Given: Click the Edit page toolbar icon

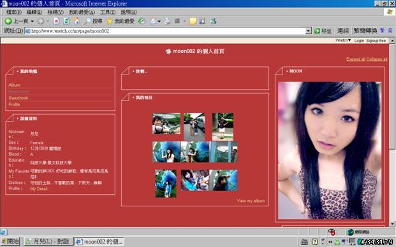Looking at the screenshot, I should point(177,21).
